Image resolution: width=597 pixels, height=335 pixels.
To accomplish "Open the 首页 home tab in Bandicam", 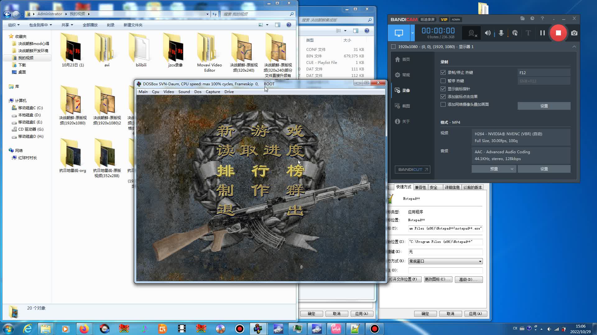I will 402,60.
